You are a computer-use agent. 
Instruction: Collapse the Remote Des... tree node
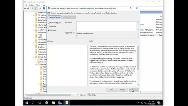(33, 57)
